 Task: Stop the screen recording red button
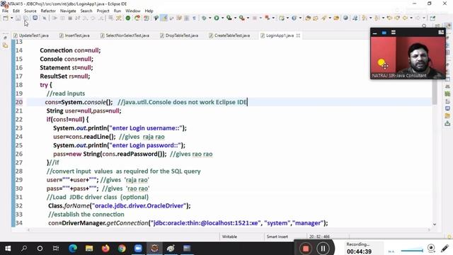306,249
